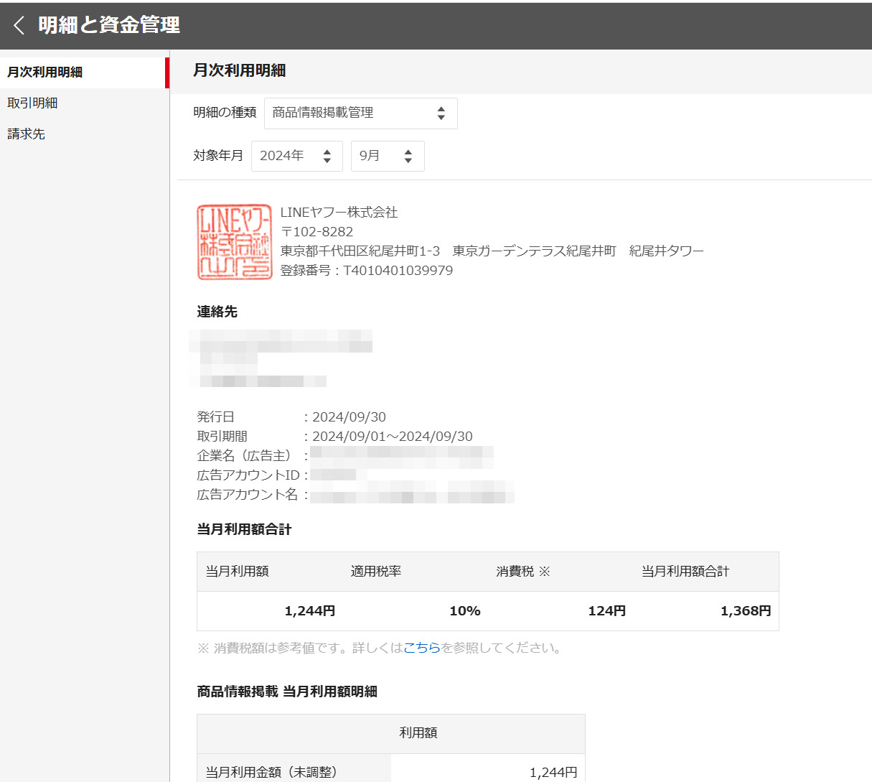Screen dimensions: 872x782
Task: Click the 月次利用明細 page heading
Action: [x=239, y=70]
